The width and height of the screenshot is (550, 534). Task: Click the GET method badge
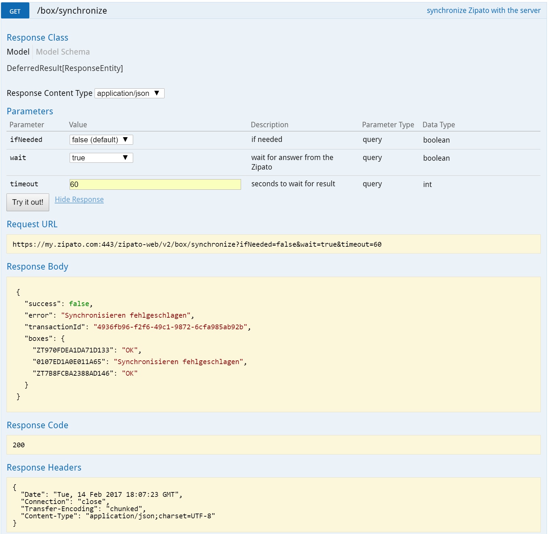coord(15,11)
